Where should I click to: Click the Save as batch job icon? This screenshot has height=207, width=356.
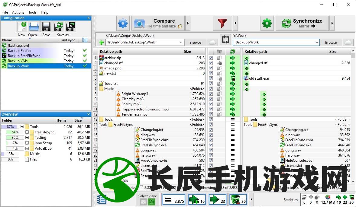click(x=70, y=27)
